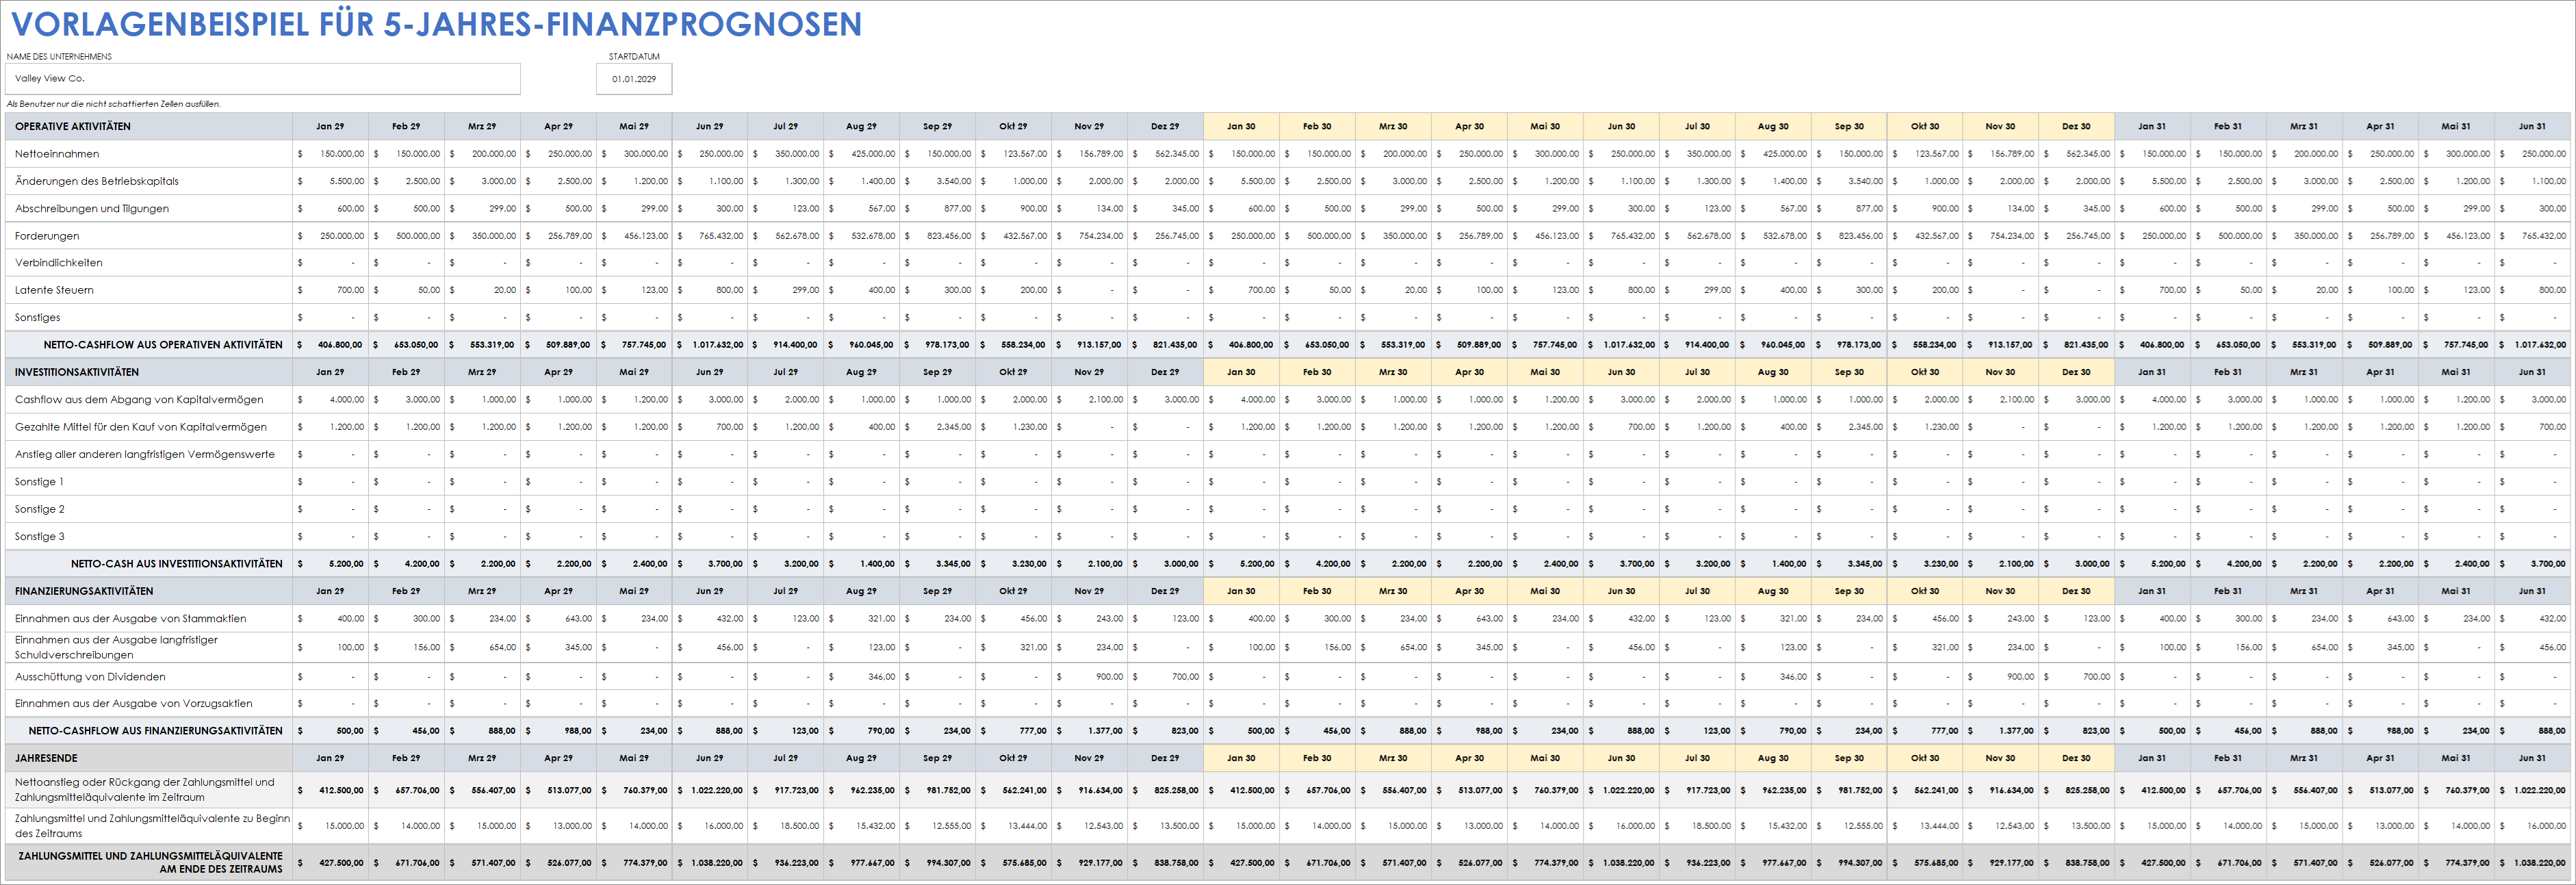Screen dimensions: 2576x885
Task: Select Stammaktien value 643,00 for Apr 29
Action: [558, 618]
